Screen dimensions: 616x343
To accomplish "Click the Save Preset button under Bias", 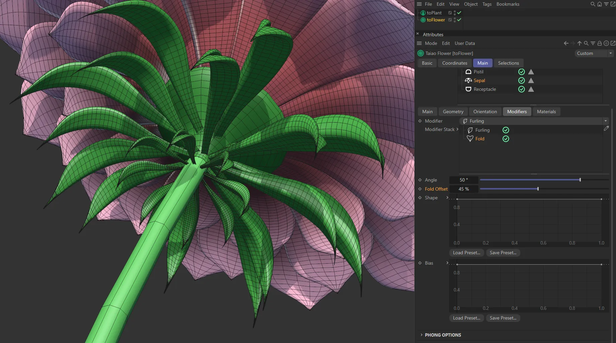I will (503, 318).
